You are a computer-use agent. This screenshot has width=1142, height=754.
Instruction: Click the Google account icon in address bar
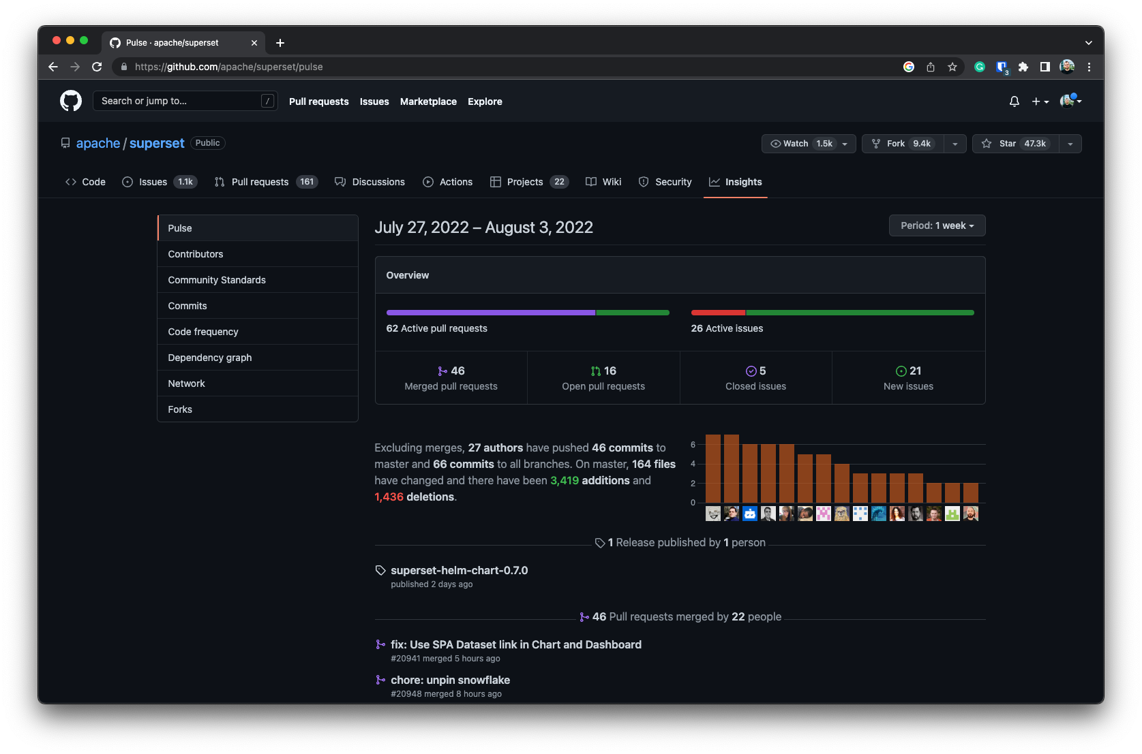pyautogui.click(x=909, y=67)
